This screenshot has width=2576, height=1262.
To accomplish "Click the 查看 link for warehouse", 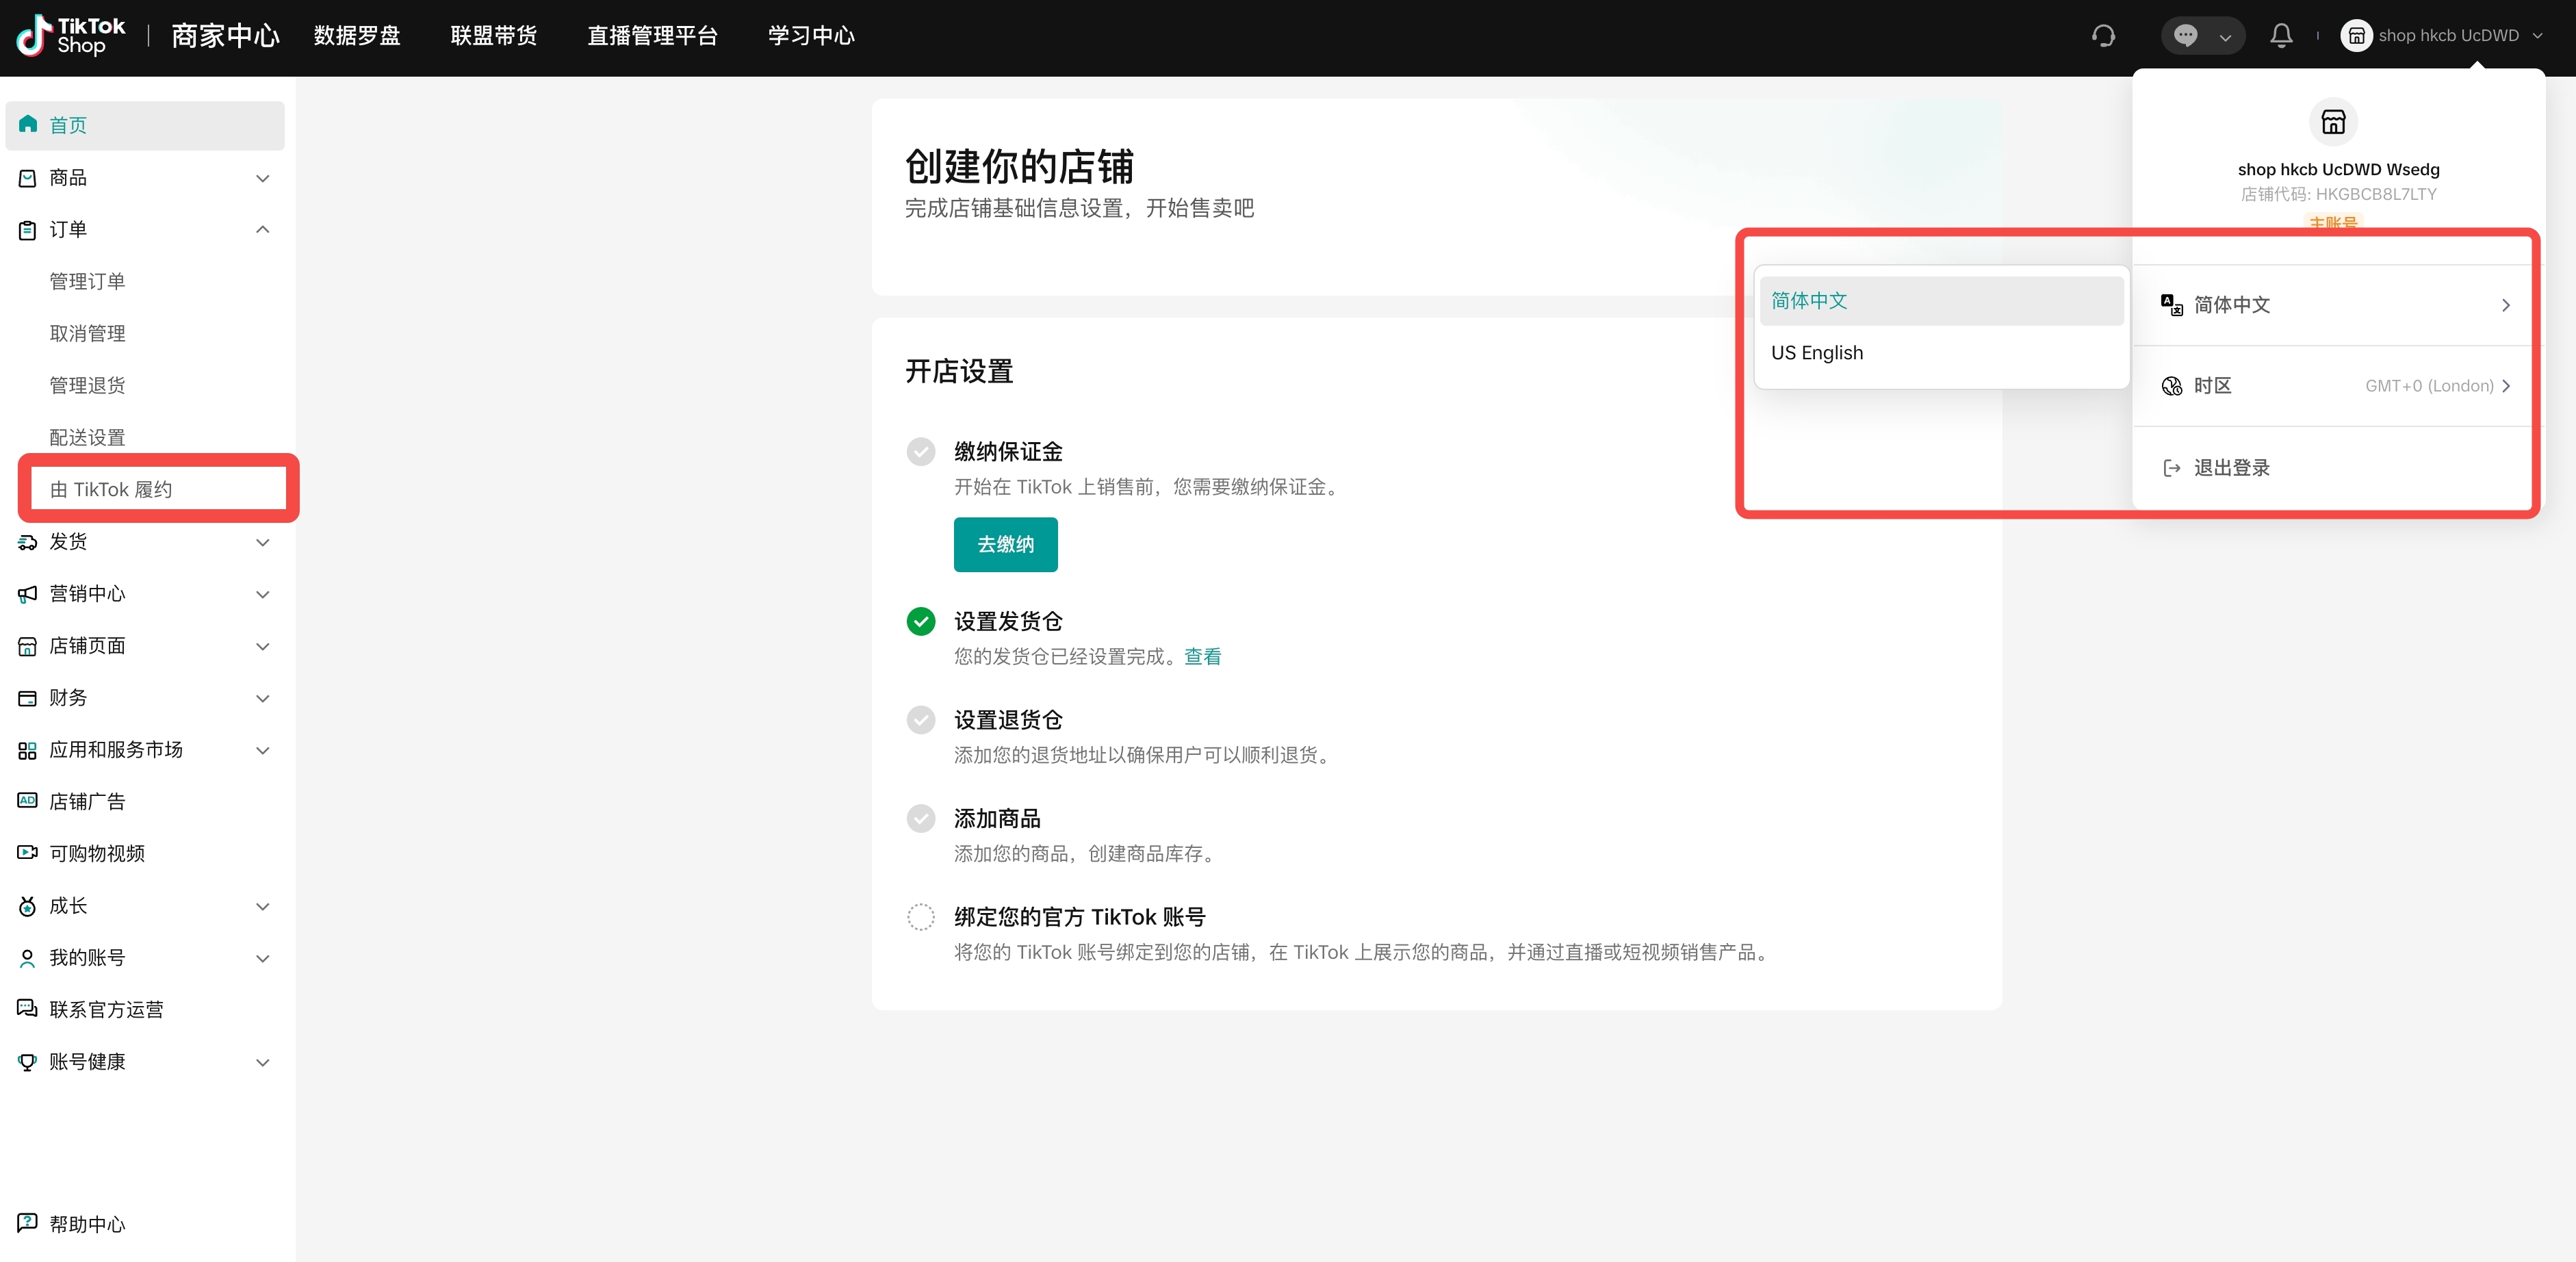I will (x=1202, y=656).
